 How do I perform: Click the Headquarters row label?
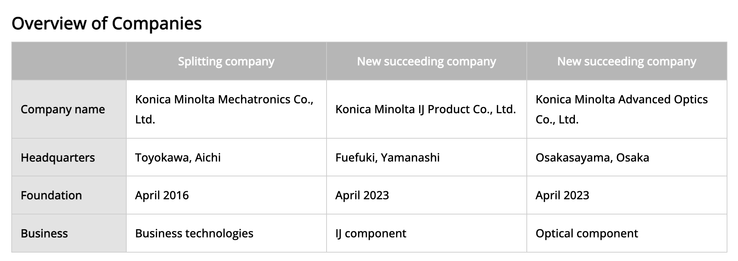58,157
